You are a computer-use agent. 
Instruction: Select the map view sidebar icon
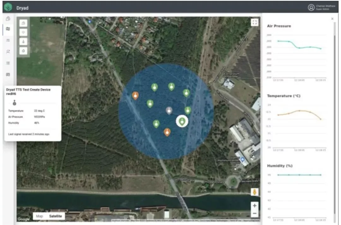point(8,29)
